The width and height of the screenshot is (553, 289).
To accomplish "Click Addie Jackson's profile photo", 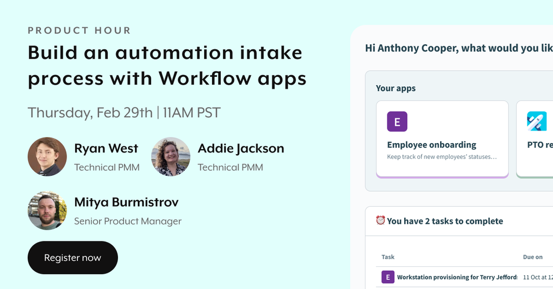I will (x=170, y=156).
